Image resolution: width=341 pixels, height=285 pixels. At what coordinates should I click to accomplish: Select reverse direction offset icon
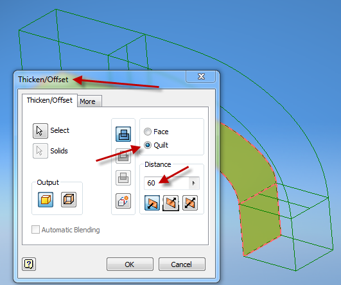pos(171,203)
